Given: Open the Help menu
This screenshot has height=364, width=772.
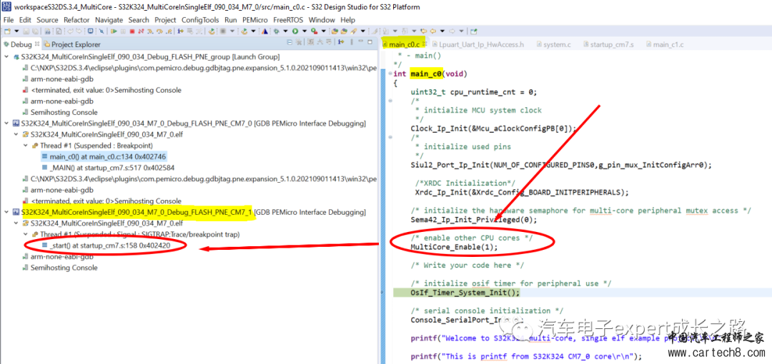Looking at the screenshot, I should tap(347, 20).
